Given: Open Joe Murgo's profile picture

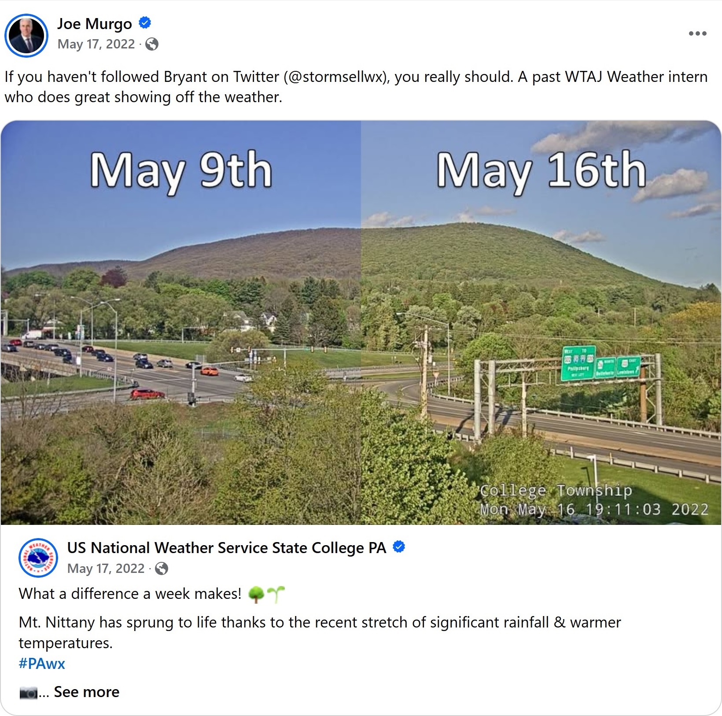Looking at the screenshot, I should [26, 35].
